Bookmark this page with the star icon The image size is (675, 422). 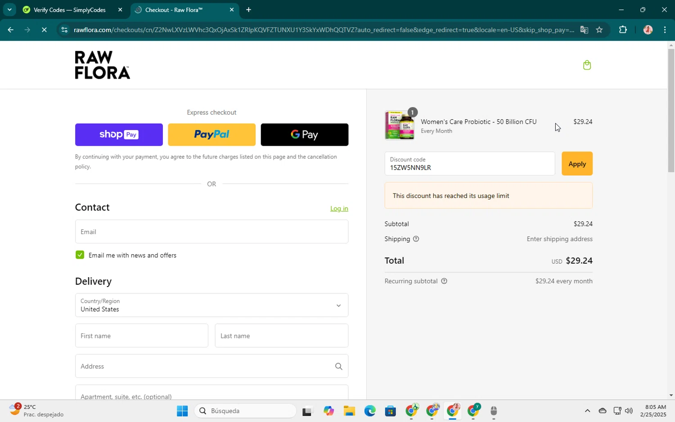[599, 30]
